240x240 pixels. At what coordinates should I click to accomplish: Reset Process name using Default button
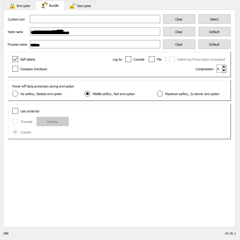click(x=214, y=44)
